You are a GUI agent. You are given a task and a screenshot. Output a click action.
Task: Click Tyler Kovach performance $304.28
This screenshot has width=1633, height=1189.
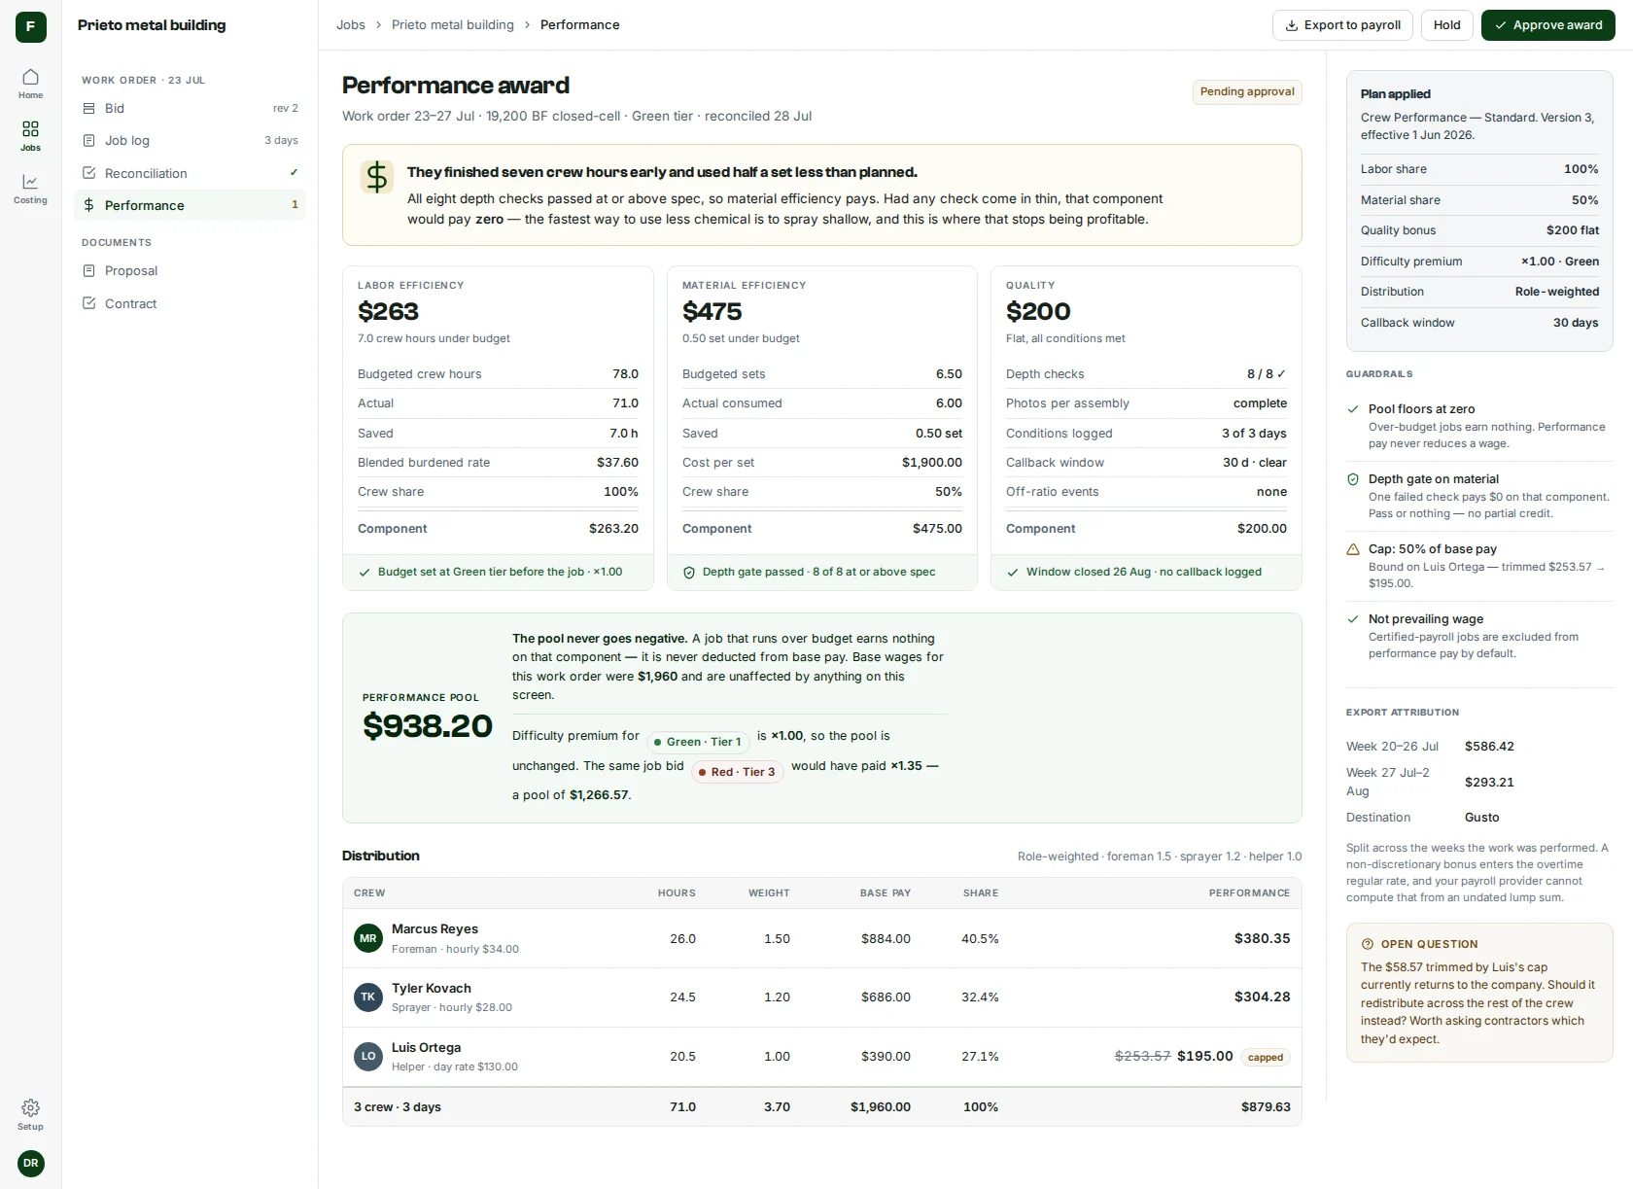pos(1262,997)
